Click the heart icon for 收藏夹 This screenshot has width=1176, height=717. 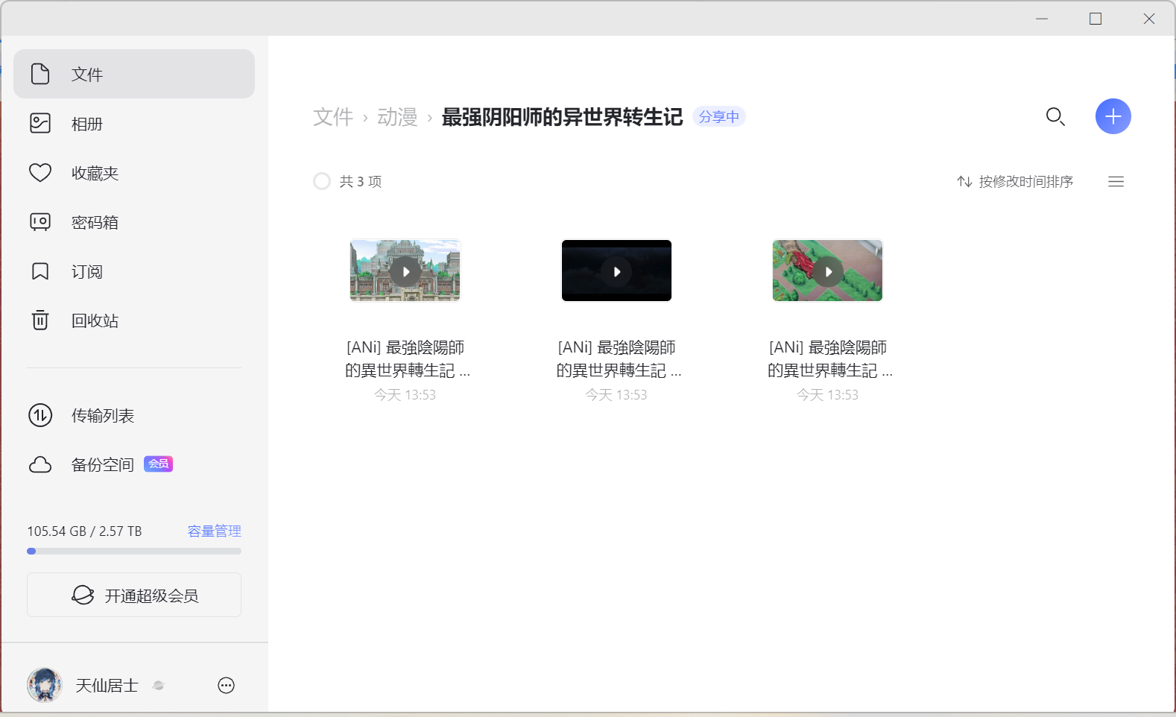coord(40,173)
